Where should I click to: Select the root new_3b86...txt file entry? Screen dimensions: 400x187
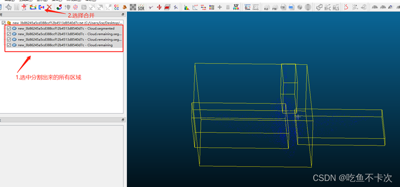(x=68, y=23)
